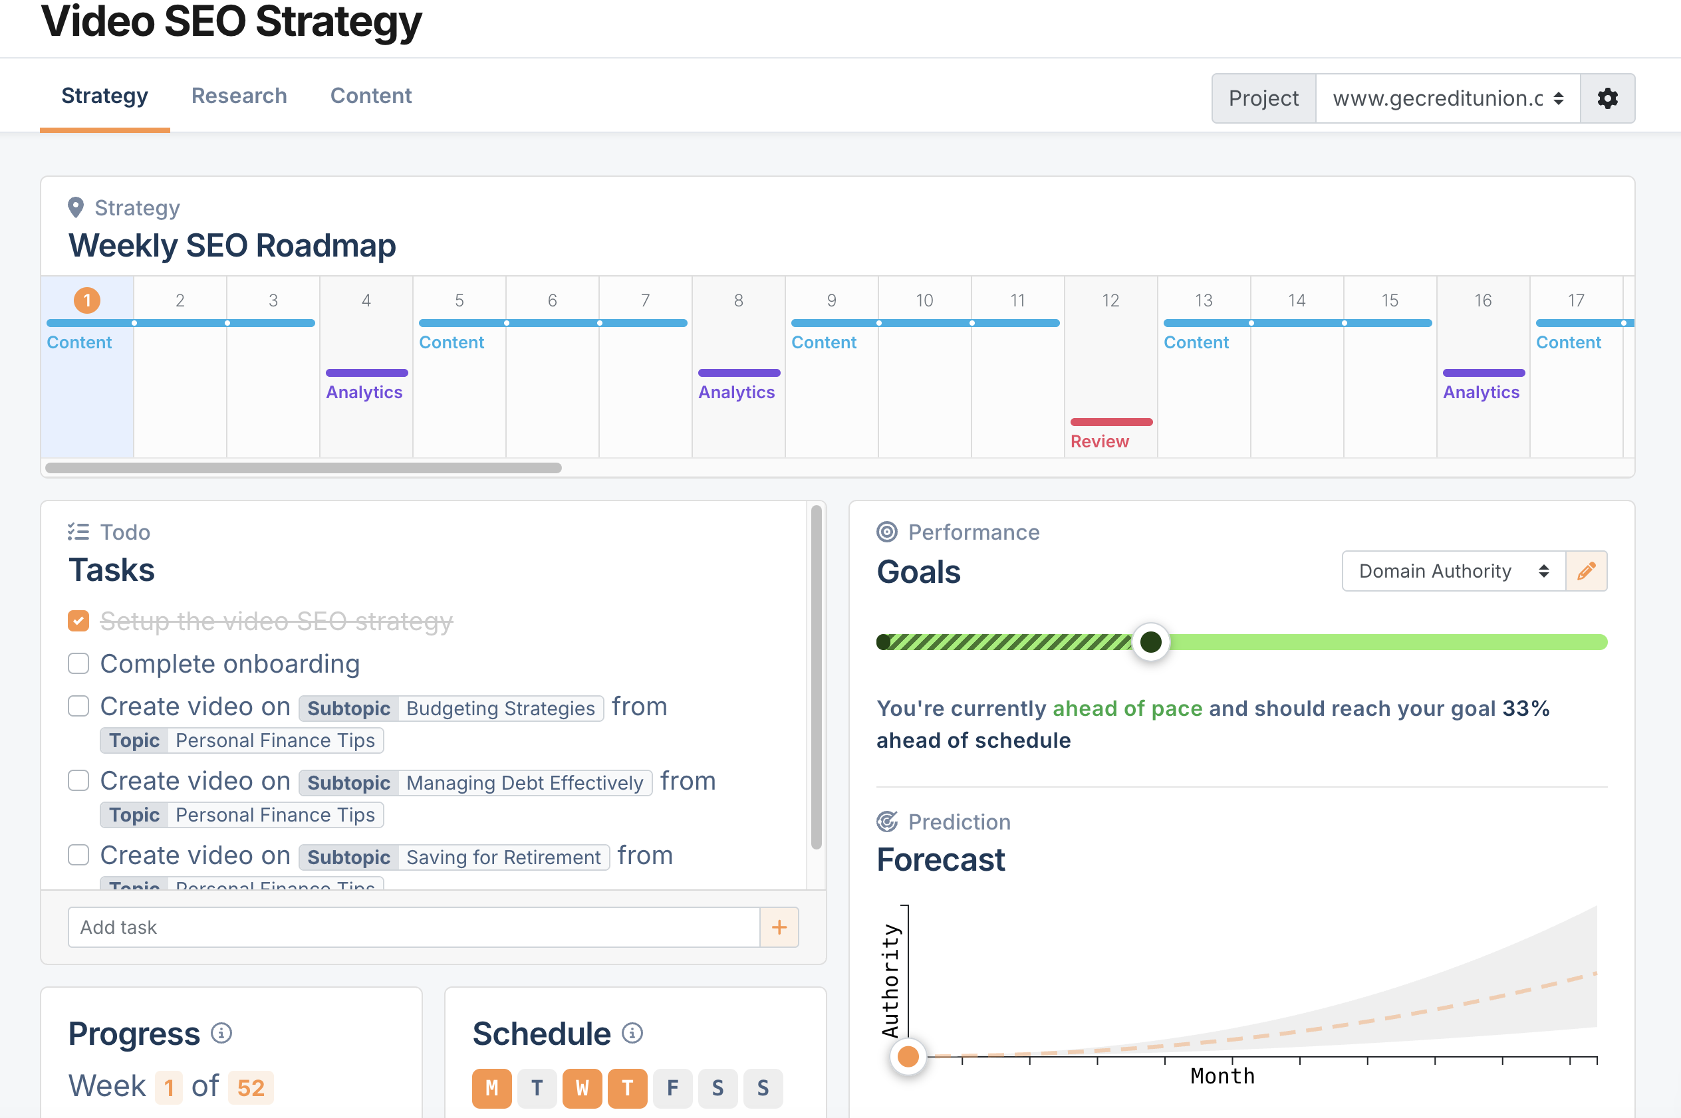Enable the Complete onboarding checkbox
Screen dimensions: 1681x1118
pos(76,664)
